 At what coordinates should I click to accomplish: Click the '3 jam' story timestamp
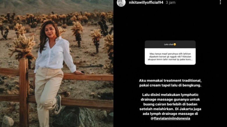pos(171,2)
